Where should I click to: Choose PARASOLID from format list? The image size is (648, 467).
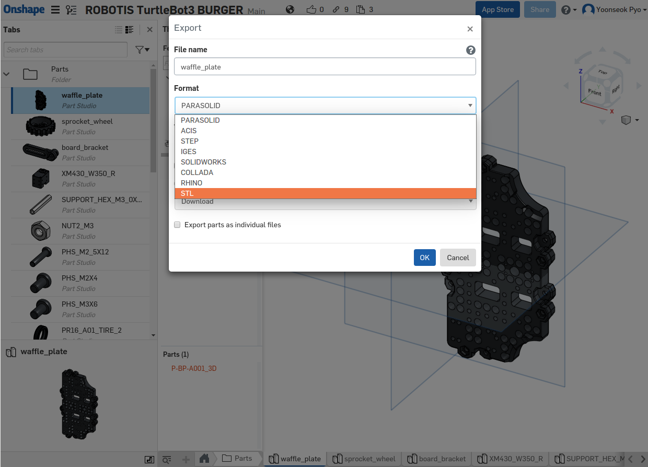pyautogui.click(x=325, y=120)
